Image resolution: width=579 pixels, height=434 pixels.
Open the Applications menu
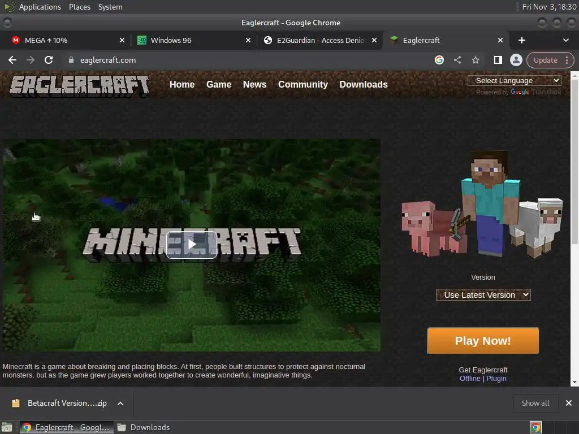40,7
